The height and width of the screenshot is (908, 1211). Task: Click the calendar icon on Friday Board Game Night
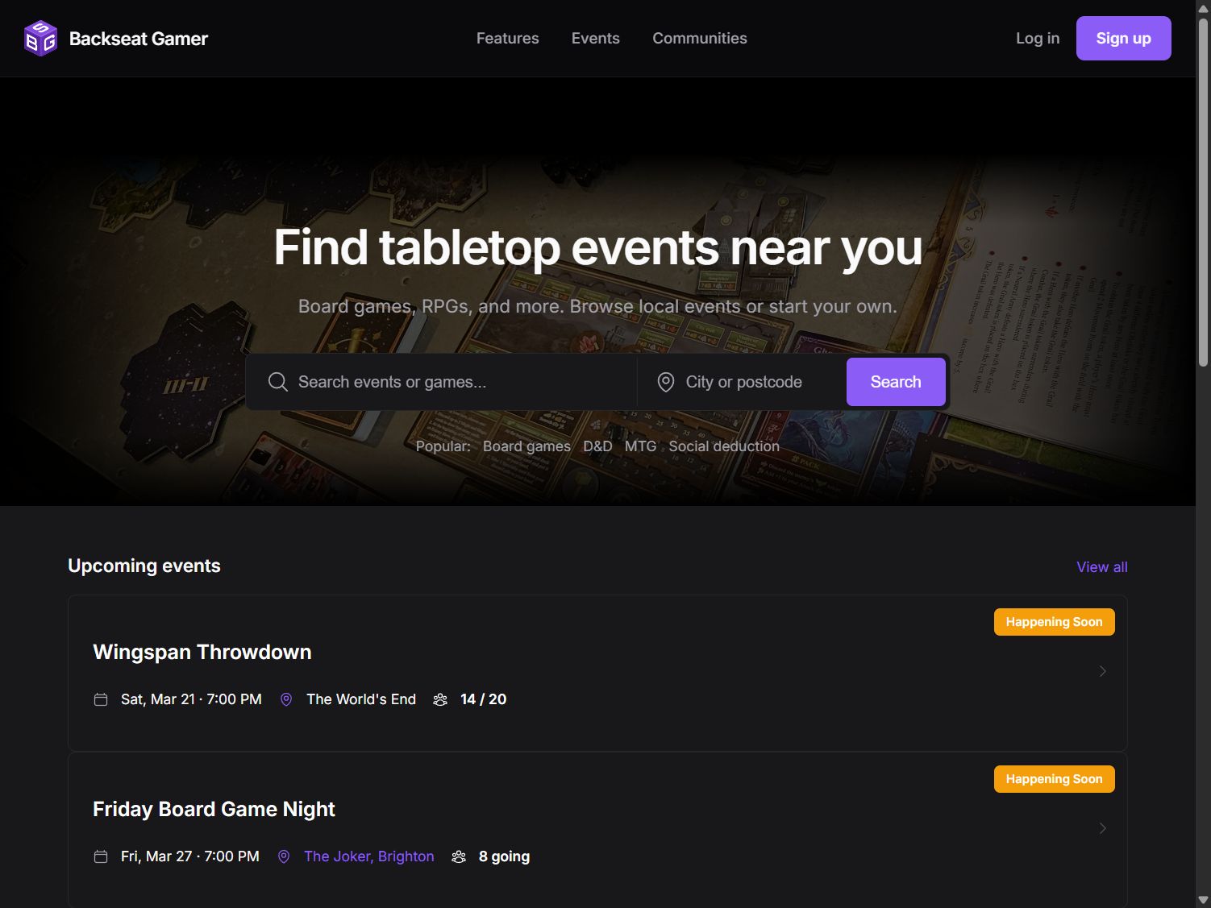101,856
